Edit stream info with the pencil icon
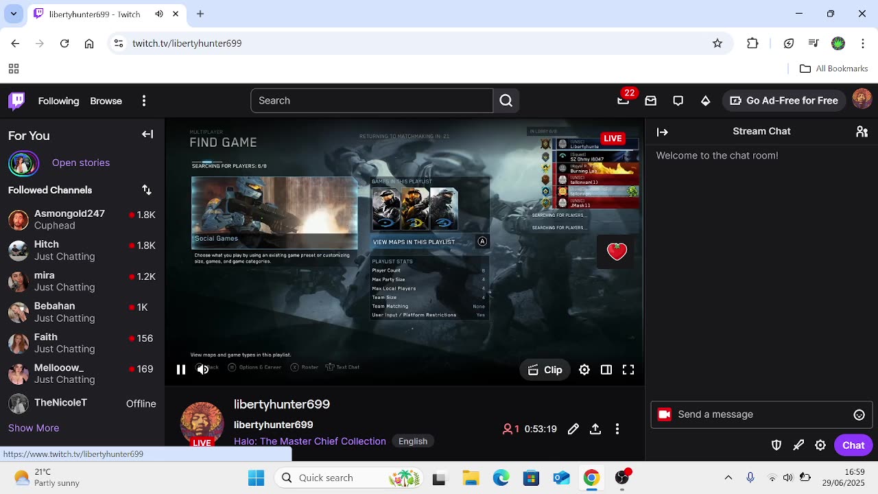 pos(573,429)
